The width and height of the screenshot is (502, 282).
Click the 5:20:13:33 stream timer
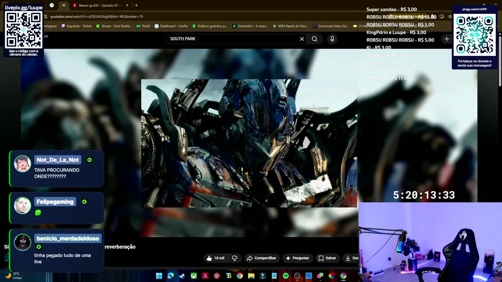[424, 195]
